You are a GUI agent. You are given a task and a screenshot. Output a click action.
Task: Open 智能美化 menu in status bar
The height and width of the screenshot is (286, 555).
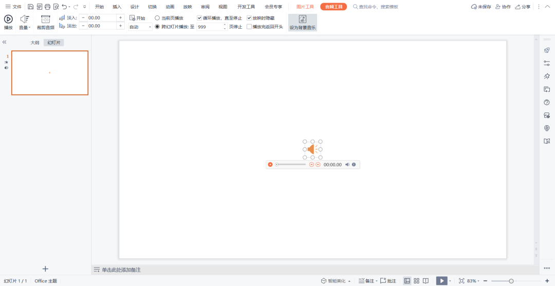pyautogui.click(x=336, y=281)
